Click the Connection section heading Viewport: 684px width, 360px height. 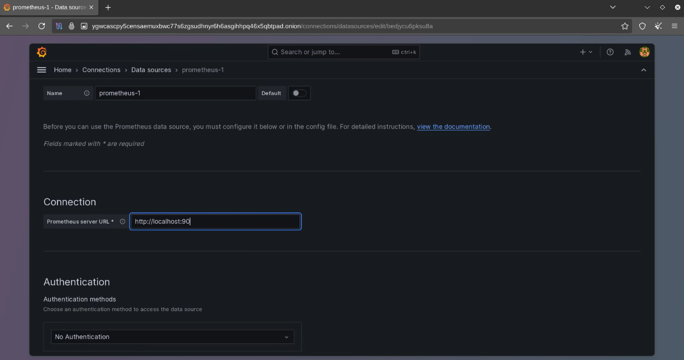(70, 202)
